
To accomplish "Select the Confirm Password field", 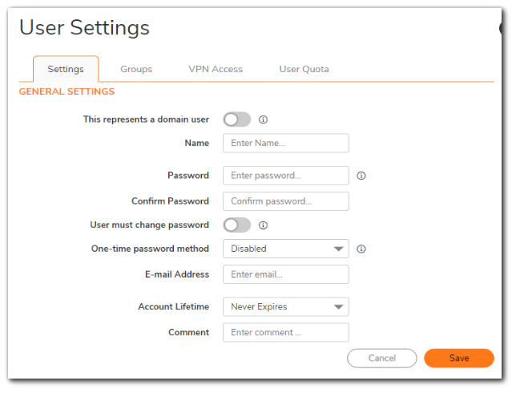I will point(285,201).
